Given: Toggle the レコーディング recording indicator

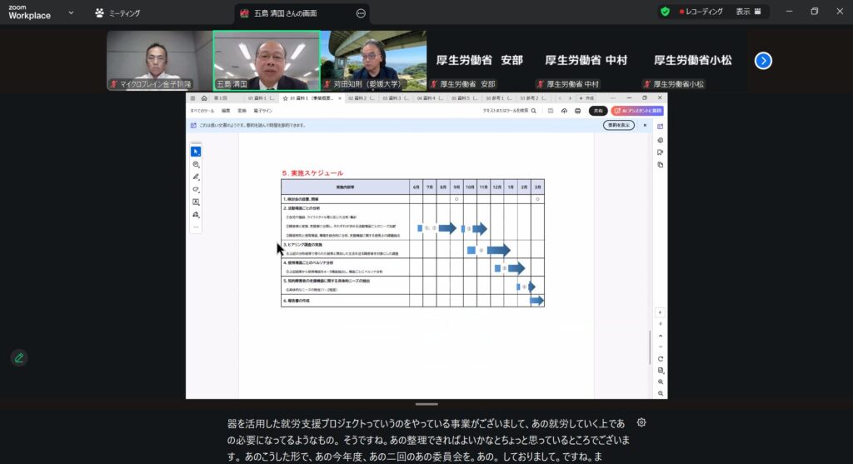Looking at the screenshot, I should (x=701, y=12).
